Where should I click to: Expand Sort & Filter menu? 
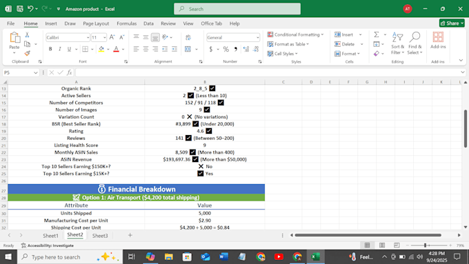click(x=397, y=43)
